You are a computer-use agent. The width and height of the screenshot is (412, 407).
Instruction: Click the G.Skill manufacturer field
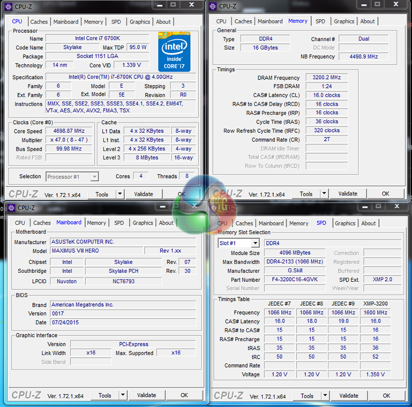coord(295,270)
